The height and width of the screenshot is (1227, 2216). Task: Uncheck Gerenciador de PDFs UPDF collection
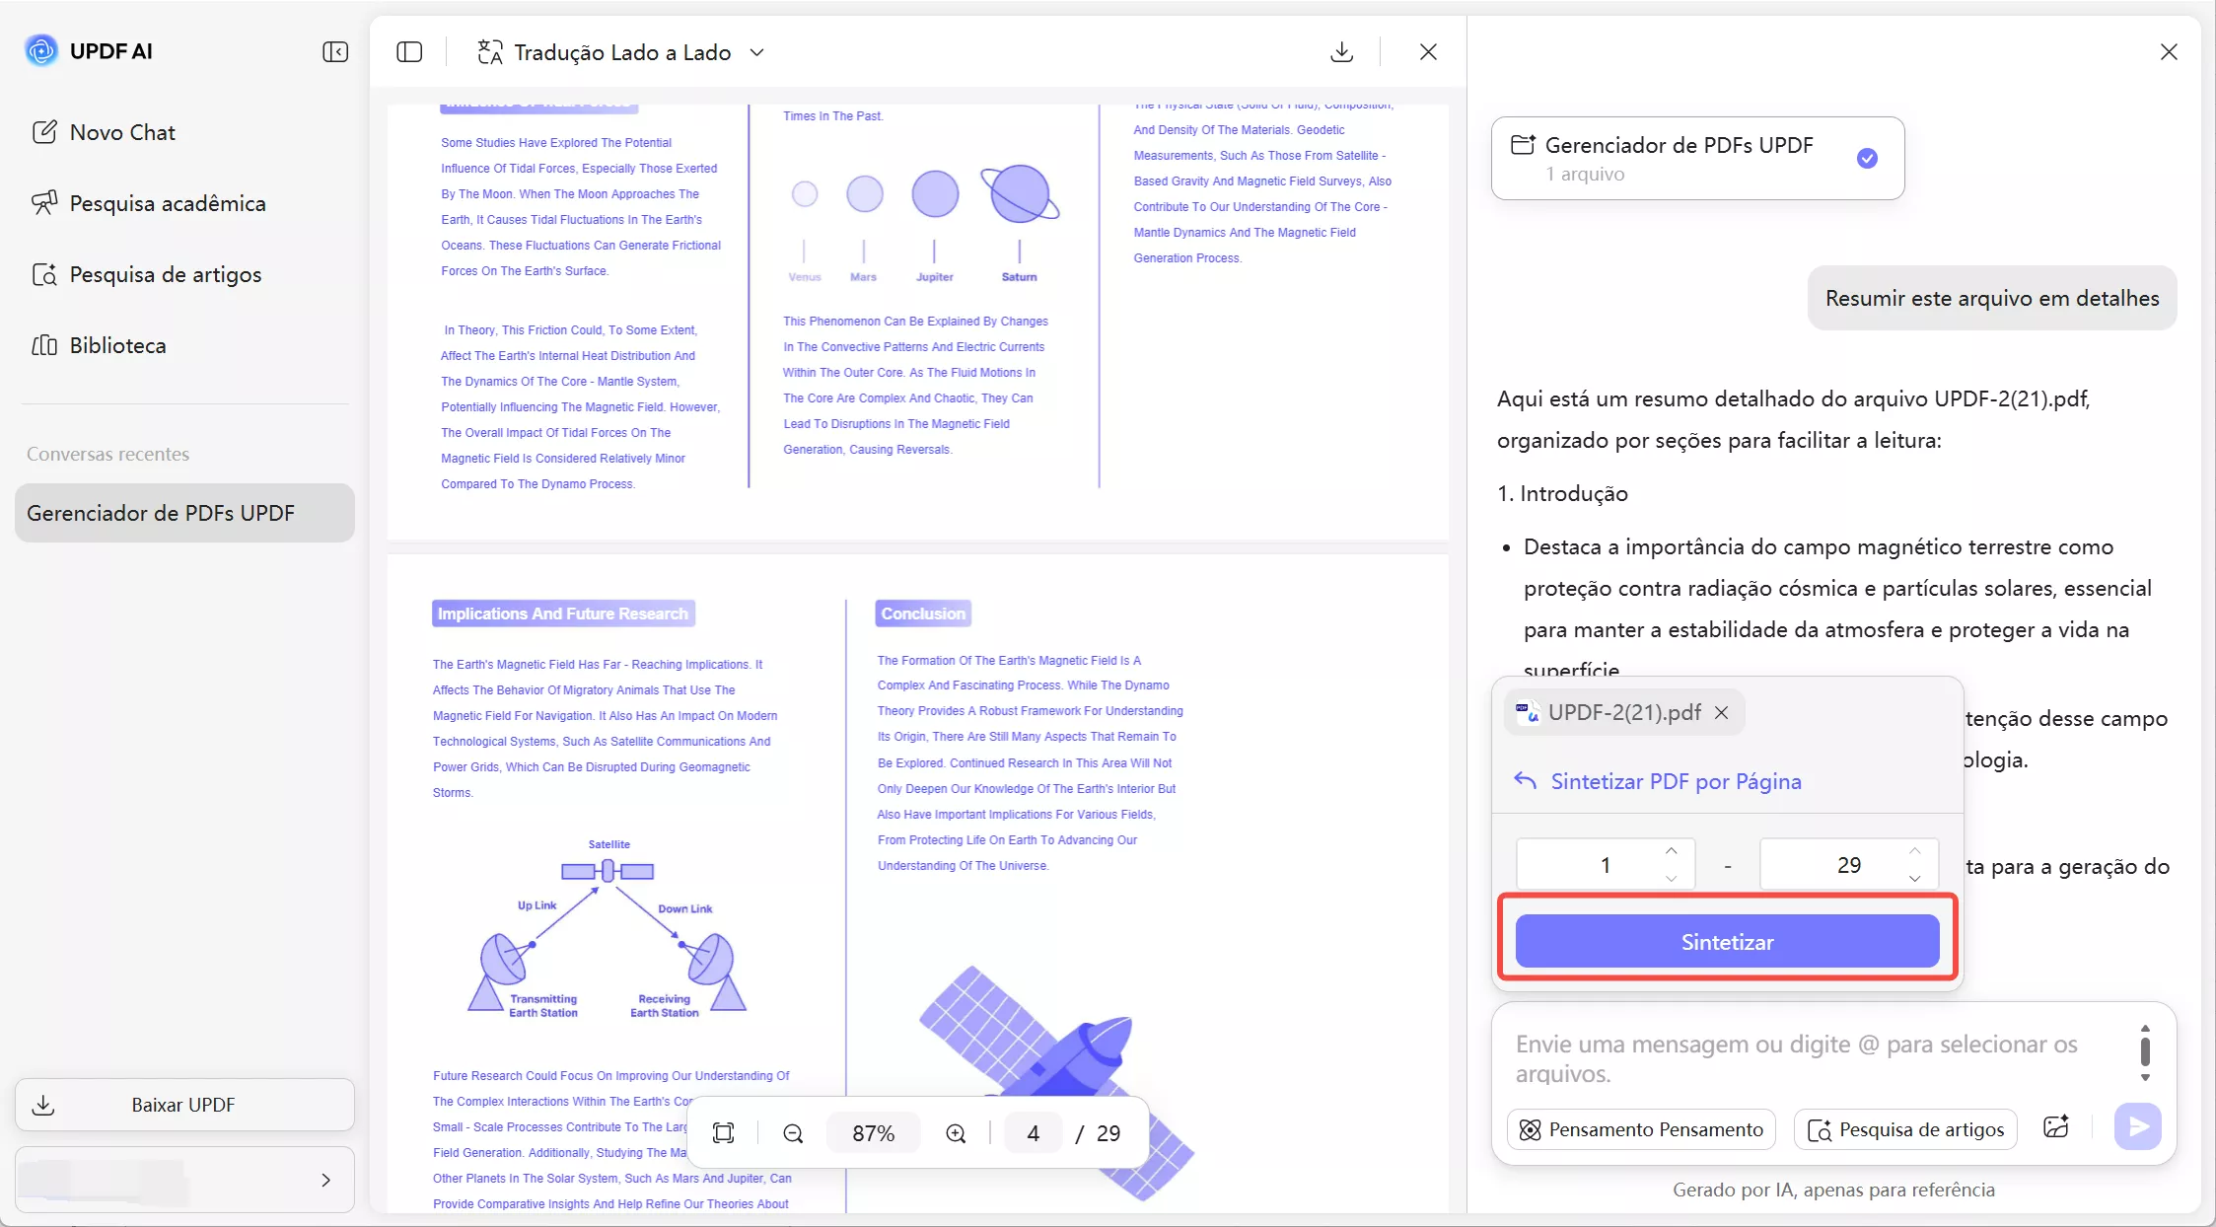[x=1867, y=158]
